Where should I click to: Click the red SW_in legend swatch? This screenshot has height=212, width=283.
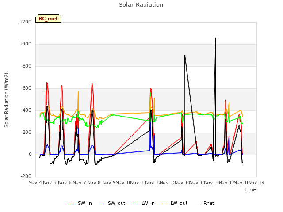72,204
